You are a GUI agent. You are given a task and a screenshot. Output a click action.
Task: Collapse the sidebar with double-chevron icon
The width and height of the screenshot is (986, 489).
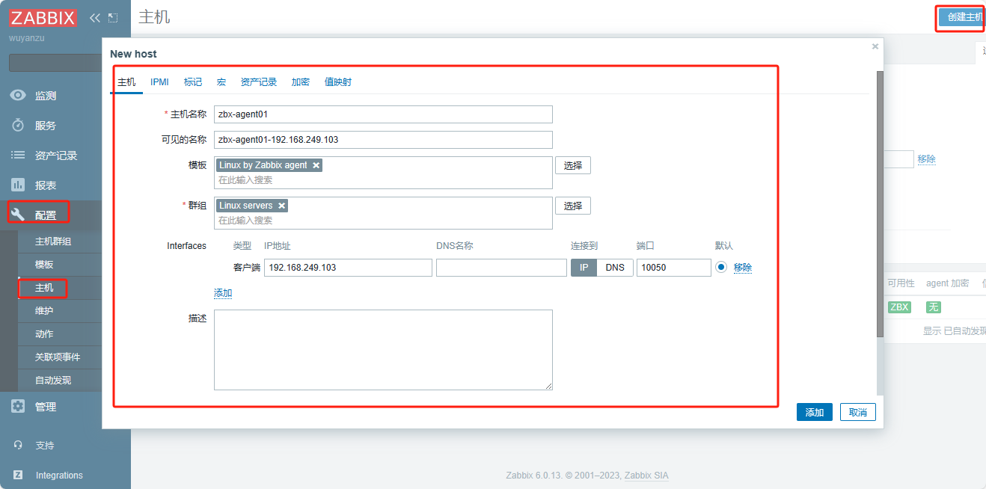coord(94,17)
